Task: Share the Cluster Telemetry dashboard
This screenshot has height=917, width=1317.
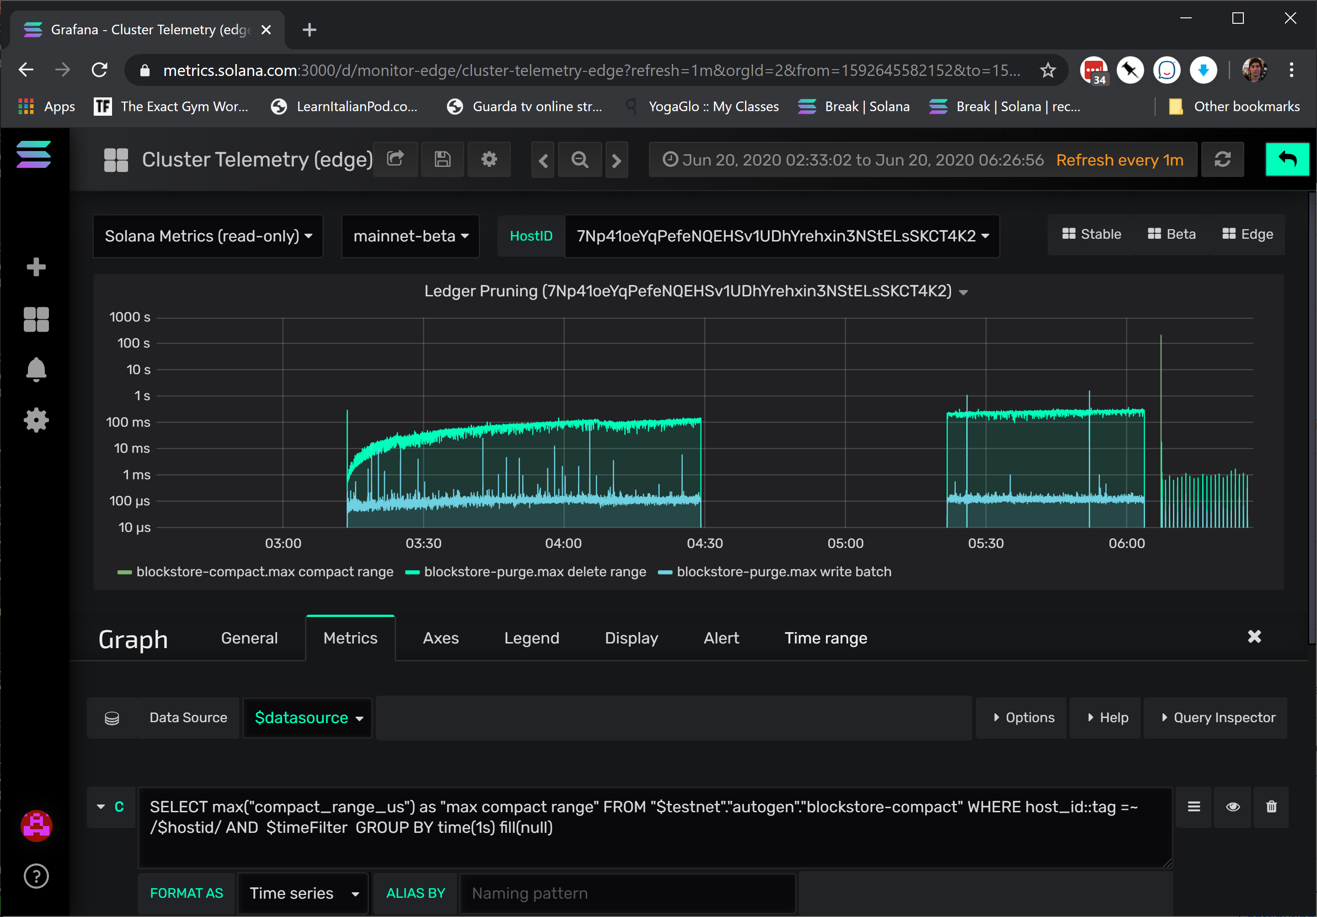Action: click(x=395, y=160)
